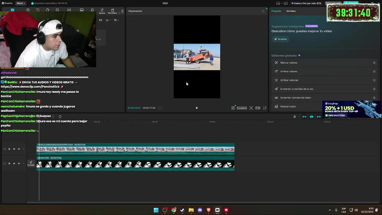Image resolution: width=382 pixels, height=215 pixels.
Task: Play the video preview
Action: [x=197, y=108]
